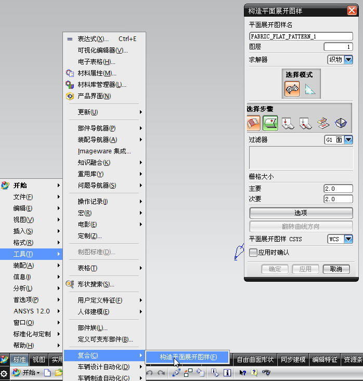Open Material Properties via its icon
This screenshot has height=381, width=363.
70,73
